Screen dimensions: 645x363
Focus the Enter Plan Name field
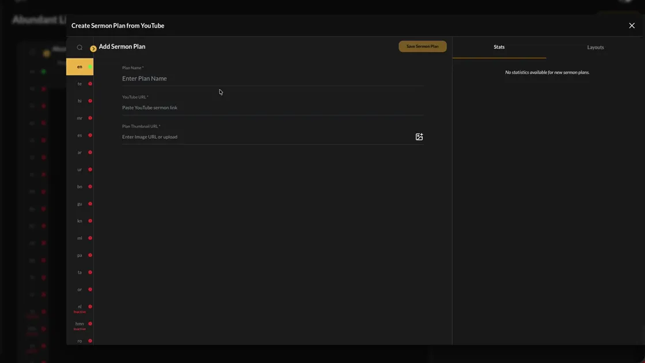(273, 78)
